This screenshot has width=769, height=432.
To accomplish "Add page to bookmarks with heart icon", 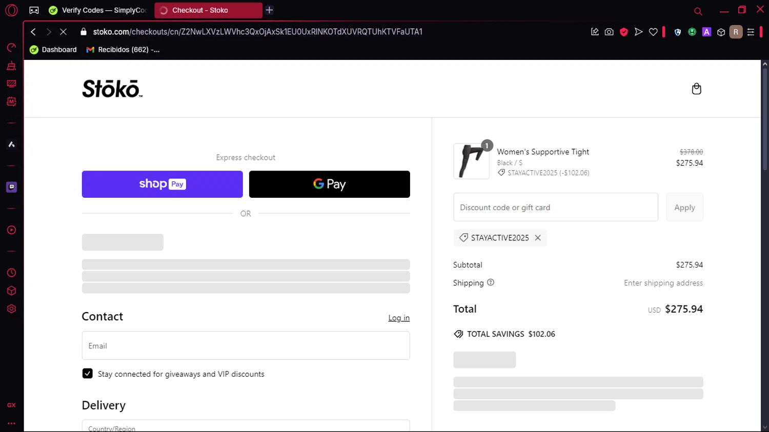I will [653, 32].
